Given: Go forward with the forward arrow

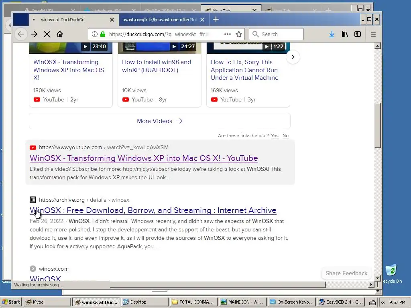Looking at the screenshot, I should click(34, 34).
